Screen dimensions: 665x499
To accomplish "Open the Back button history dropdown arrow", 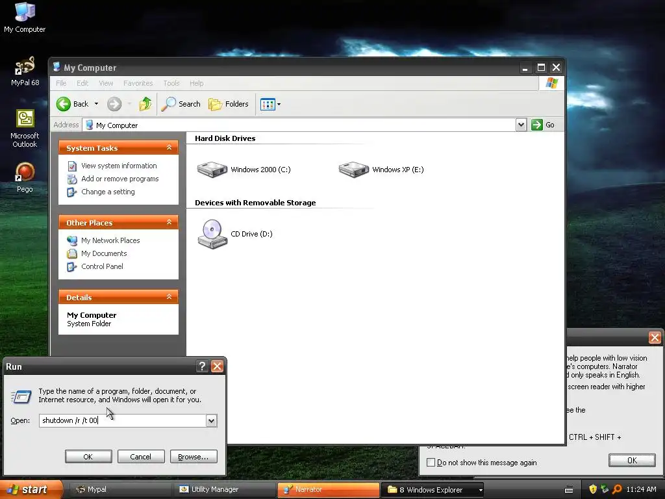I will click(96, 104).
